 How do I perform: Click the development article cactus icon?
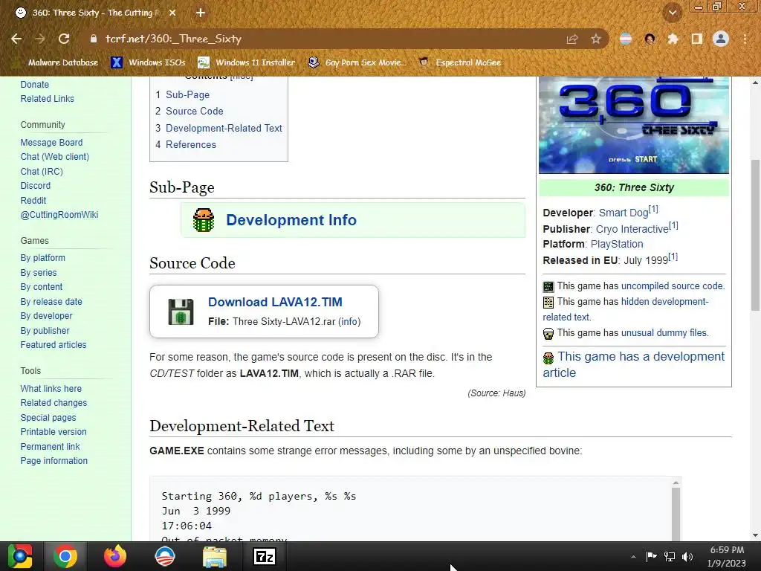click(548, 358)
